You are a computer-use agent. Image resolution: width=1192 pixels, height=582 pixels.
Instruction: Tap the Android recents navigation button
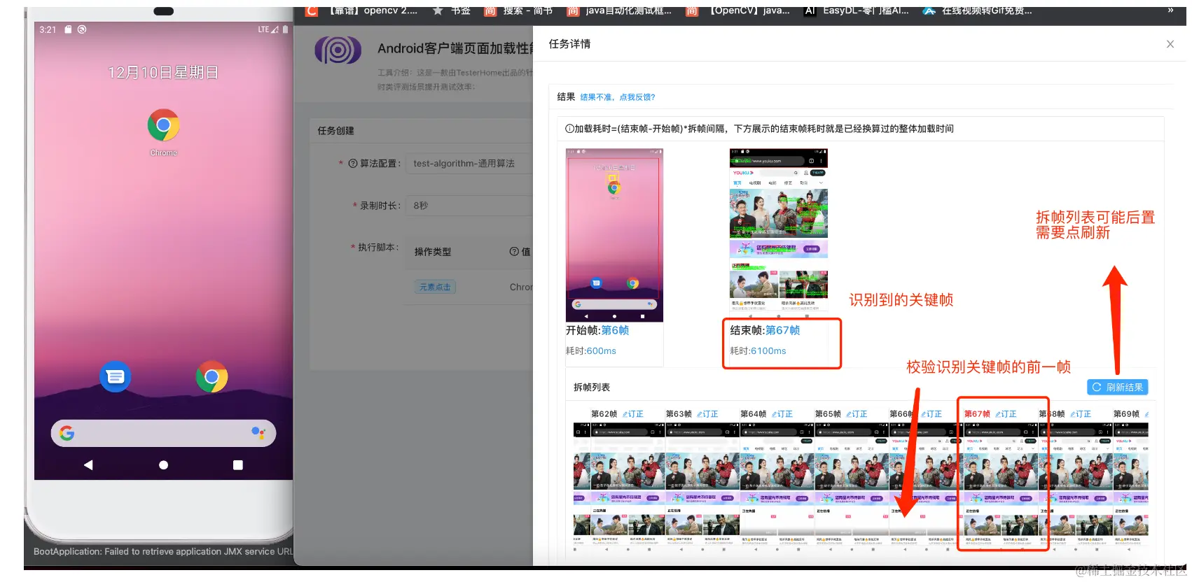coord(238,465)
